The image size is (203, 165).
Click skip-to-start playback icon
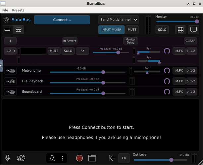[112, 158]
